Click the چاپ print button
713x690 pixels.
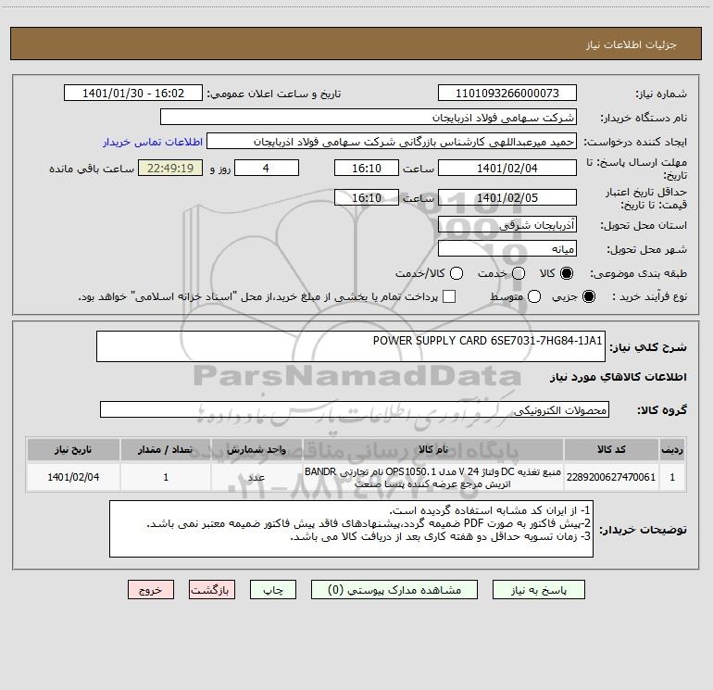click(x=273, y=590)
